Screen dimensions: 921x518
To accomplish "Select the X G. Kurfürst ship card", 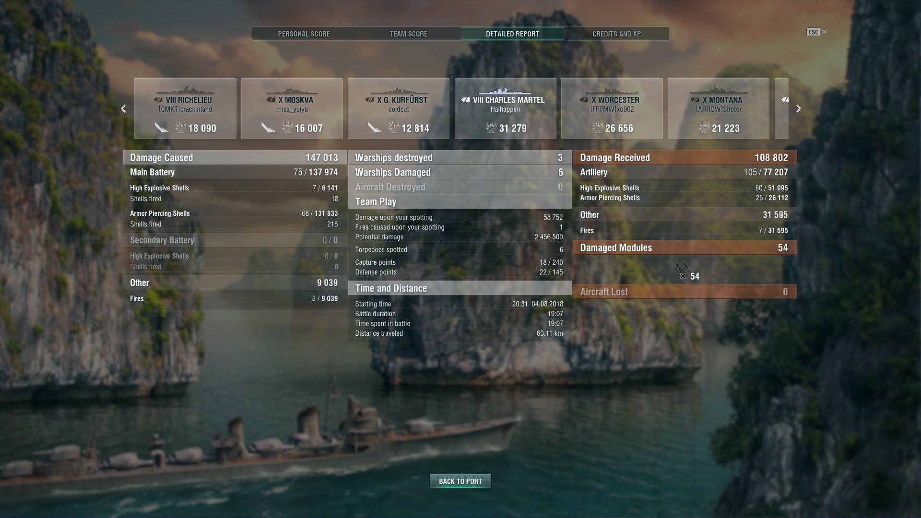I will [x=399, y=109].
